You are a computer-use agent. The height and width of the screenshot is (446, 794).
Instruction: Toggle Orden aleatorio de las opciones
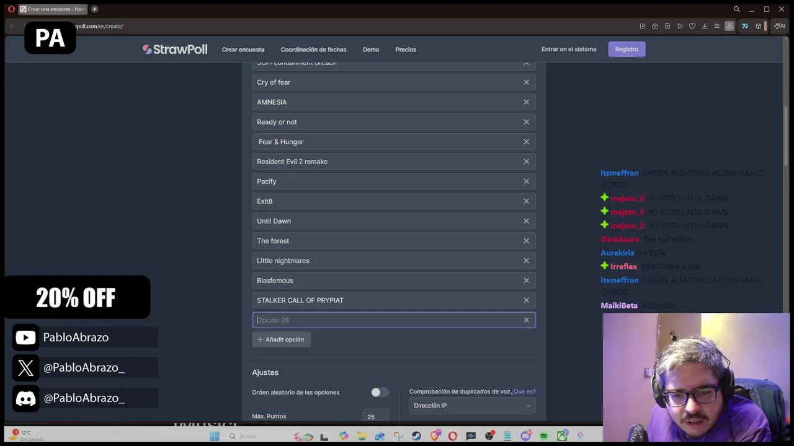379,392
